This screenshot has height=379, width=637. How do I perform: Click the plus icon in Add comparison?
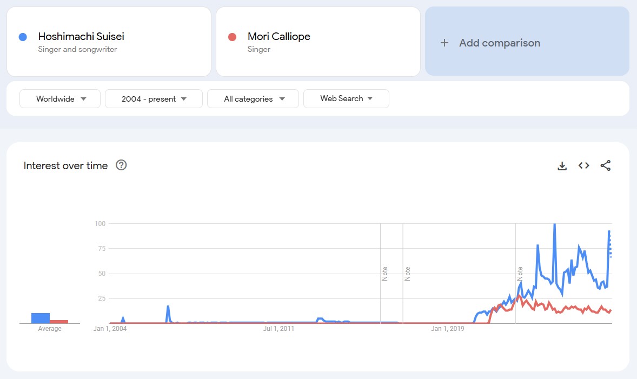click(444, 43)
